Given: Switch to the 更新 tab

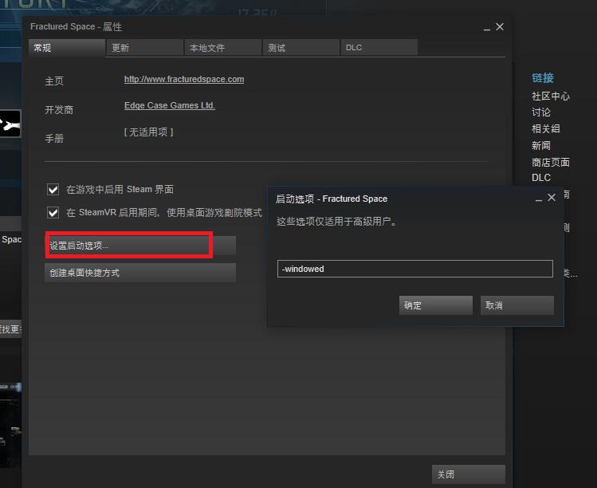Looking at the screenshot, I should 145,48.
